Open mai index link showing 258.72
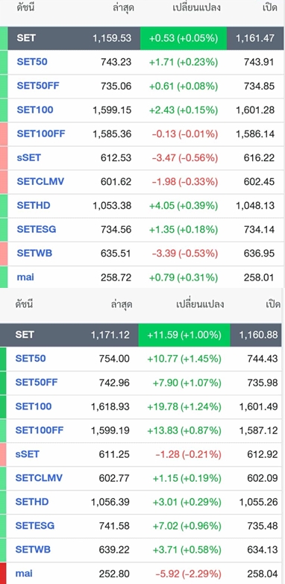This screenshot has width=285, height=584. (x=25, y=277)
